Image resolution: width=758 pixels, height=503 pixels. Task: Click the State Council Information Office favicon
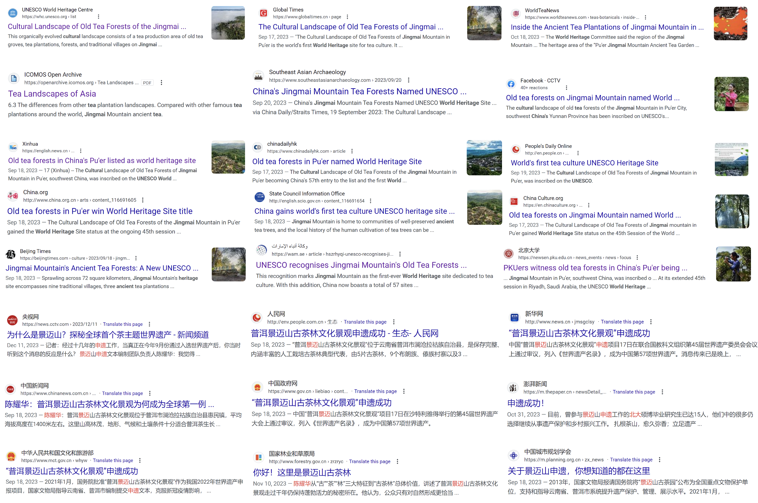[260, 197]
